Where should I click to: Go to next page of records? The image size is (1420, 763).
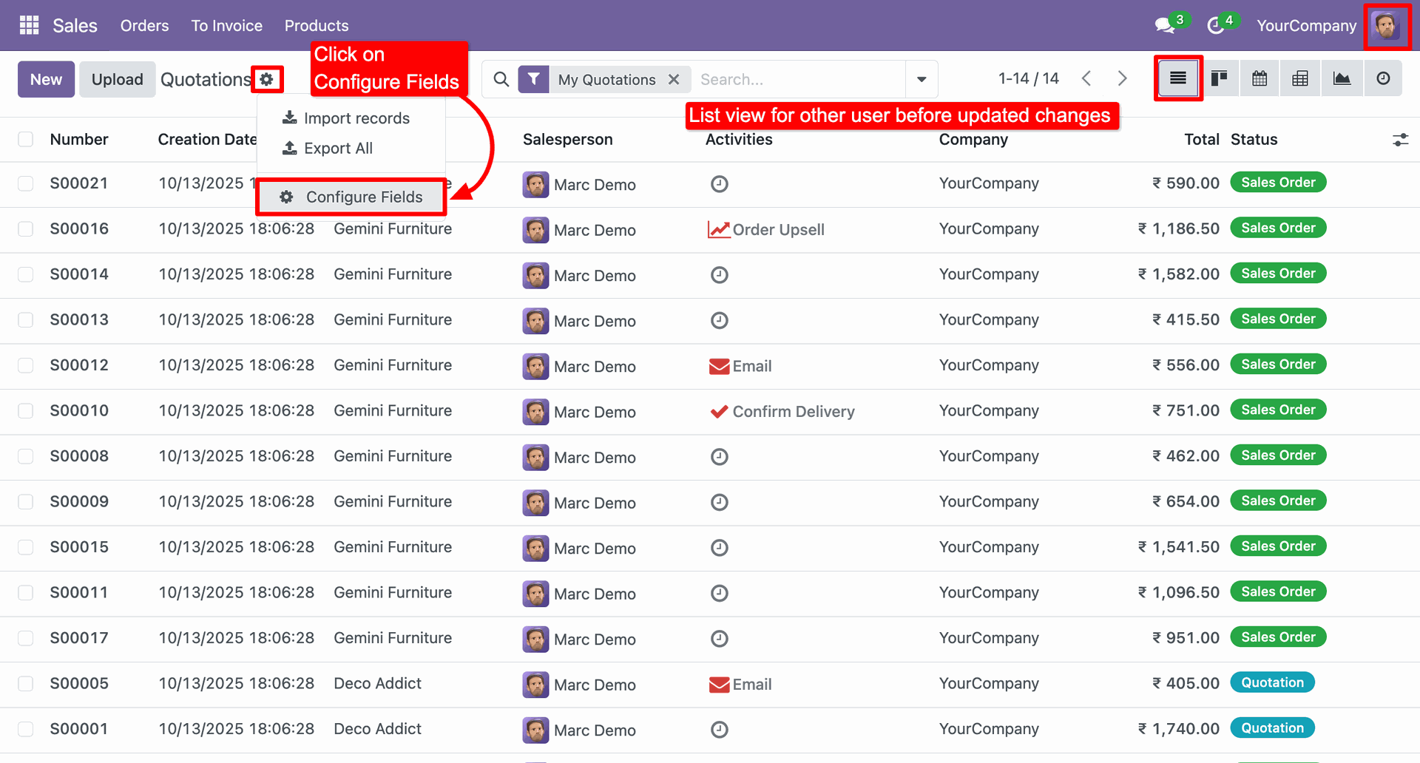1122,78
